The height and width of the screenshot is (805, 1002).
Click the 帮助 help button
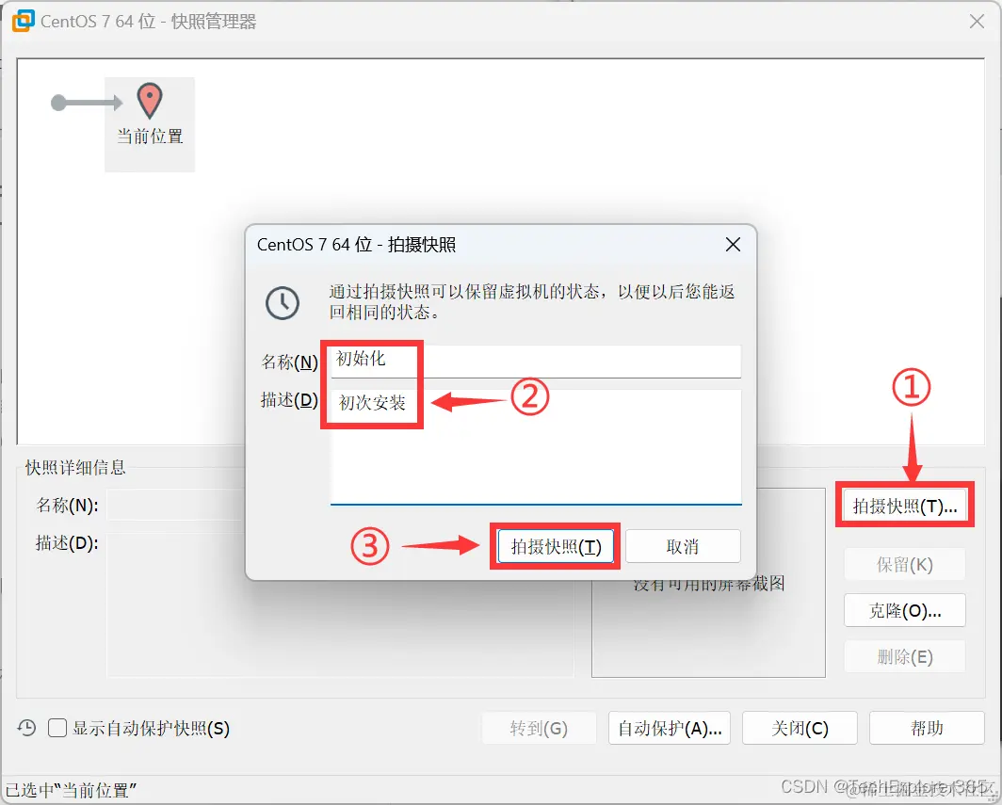[926, 727]
